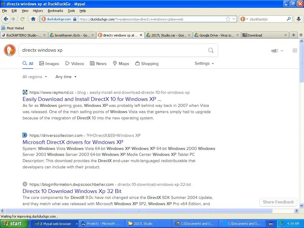Open the Any time filter dropdown

66,77
